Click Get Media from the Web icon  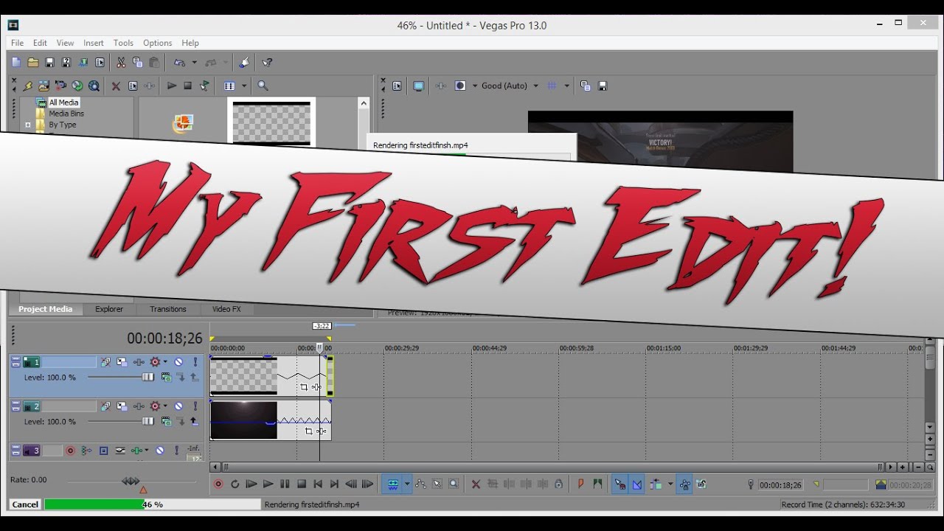tap(94, 86)
